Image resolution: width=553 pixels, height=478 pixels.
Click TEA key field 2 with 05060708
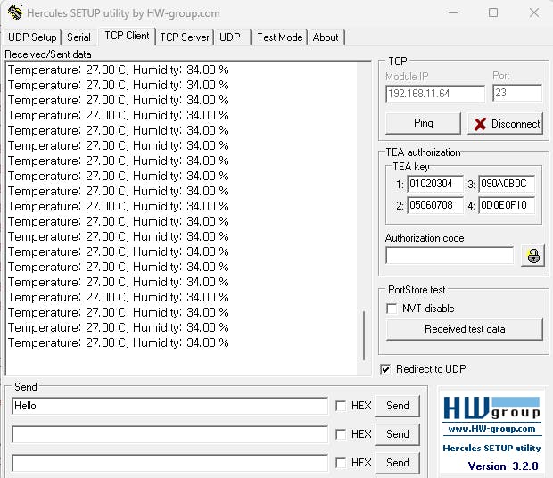pos(435,205)
